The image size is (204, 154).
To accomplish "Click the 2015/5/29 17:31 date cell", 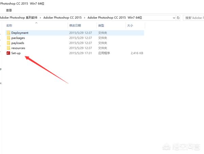I will [81, 53].
